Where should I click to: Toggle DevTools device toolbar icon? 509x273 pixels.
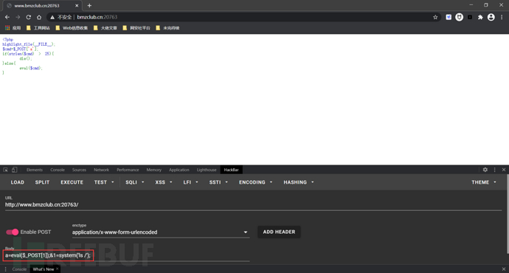click(x=14, y=170)
